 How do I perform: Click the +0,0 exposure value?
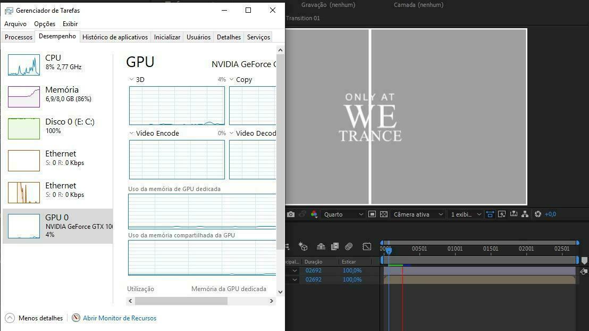tap(550, 214)
